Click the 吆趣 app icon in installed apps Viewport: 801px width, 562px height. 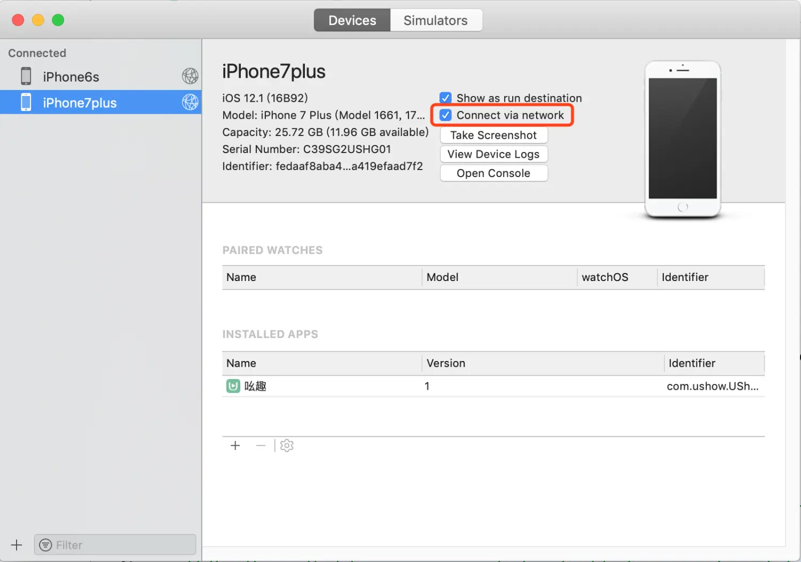click(233, 386)
